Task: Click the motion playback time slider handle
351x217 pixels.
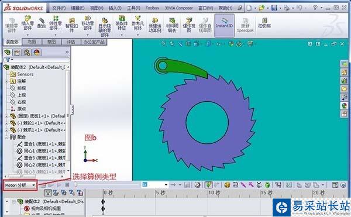Action: click(75, 185)
